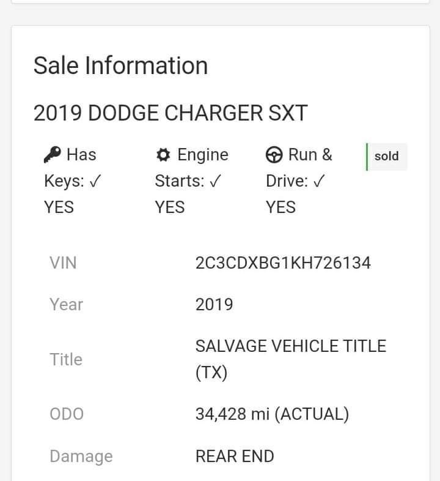Click the YES under Has Keys

59,207
